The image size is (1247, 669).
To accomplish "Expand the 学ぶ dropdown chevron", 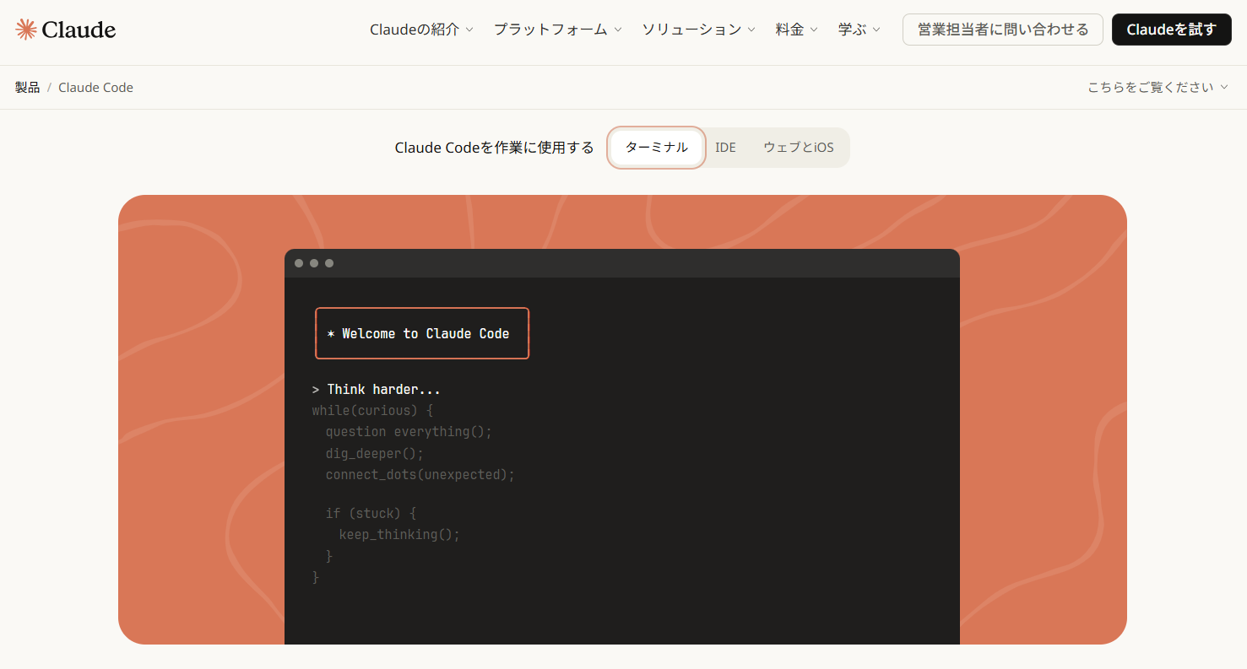I will pyautogui.click(x=878, y=29).
